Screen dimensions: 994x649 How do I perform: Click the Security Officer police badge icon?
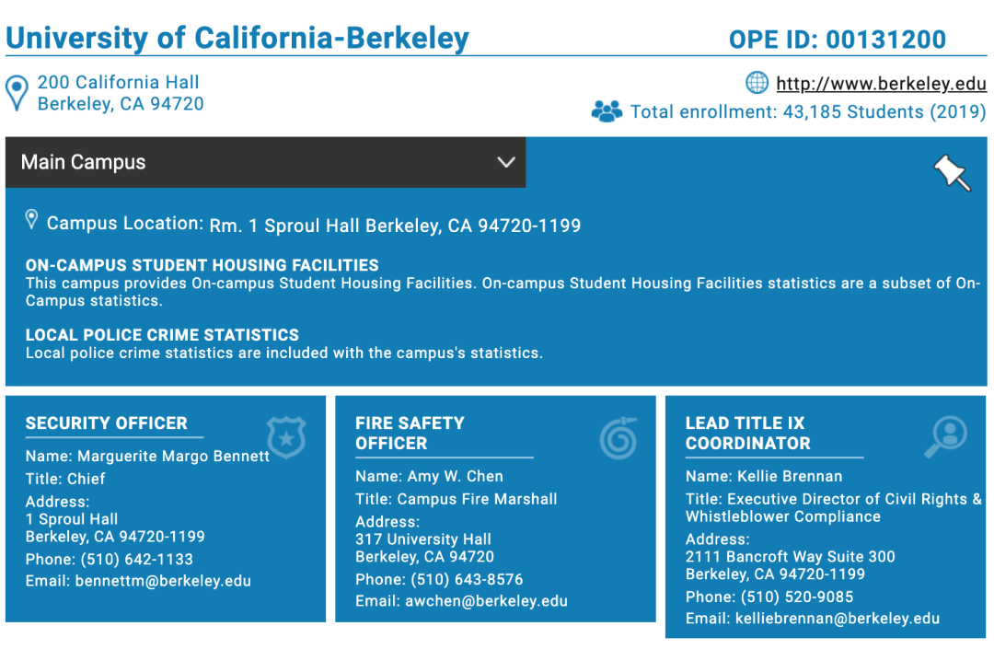pos(285,436)
